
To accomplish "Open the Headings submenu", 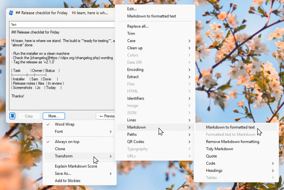I will pyautogui.click(x=236, y=170).
